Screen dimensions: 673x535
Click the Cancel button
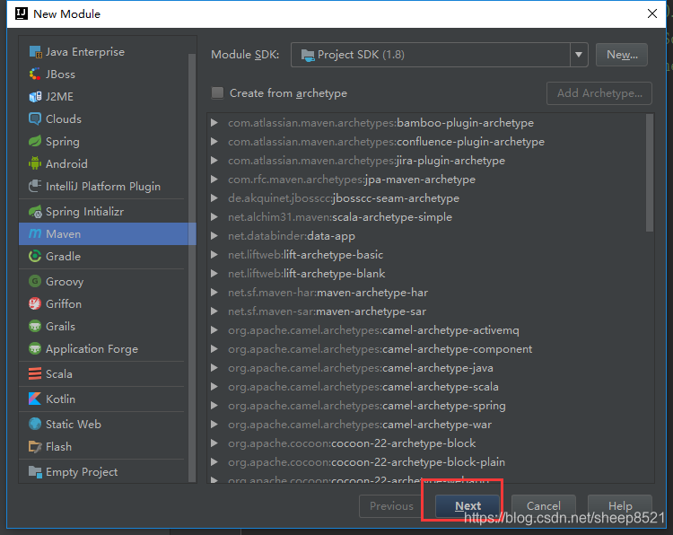[544, 505]
